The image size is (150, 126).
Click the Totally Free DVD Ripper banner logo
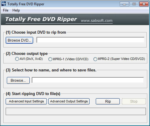[x=41, y=19]
